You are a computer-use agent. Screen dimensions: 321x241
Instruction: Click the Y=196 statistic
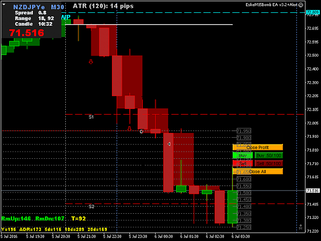tap(9, 229)
